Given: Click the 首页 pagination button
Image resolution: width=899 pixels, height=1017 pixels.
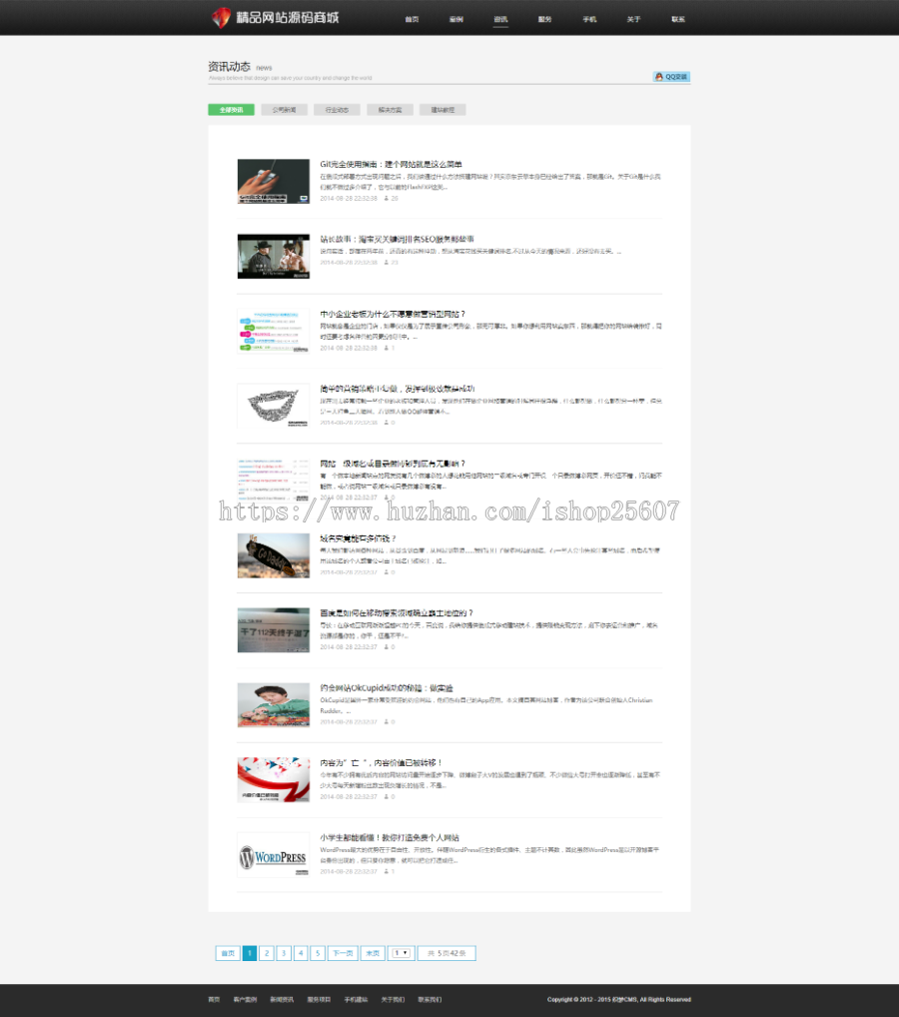Looking at the screenshot, I should click(x=228, y=953).
